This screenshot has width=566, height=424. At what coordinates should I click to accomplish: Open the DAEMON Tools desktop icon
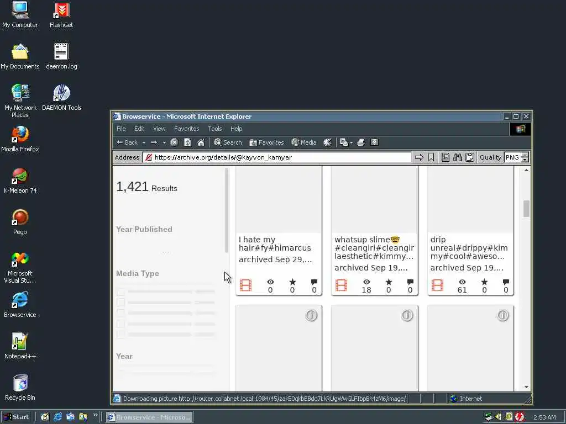[x=62, y=97]
